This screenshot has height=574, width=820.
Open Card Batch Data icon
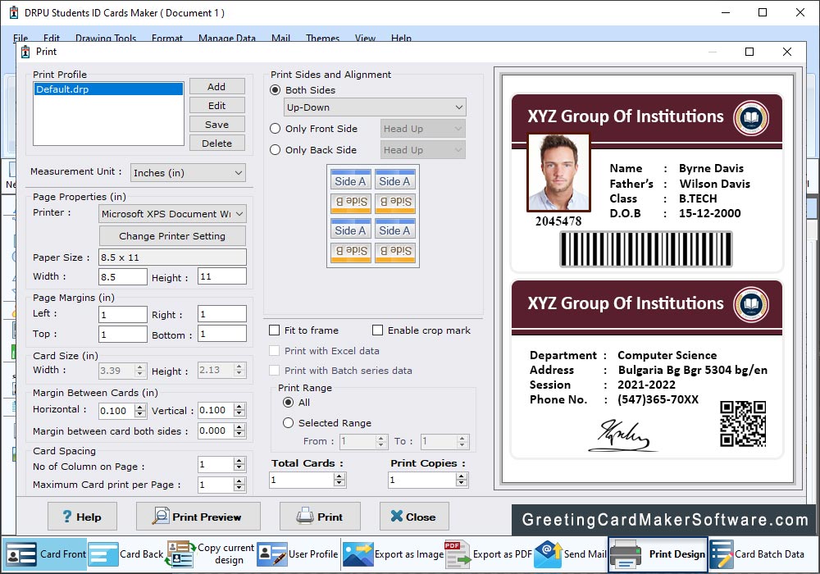coord(721,554)
